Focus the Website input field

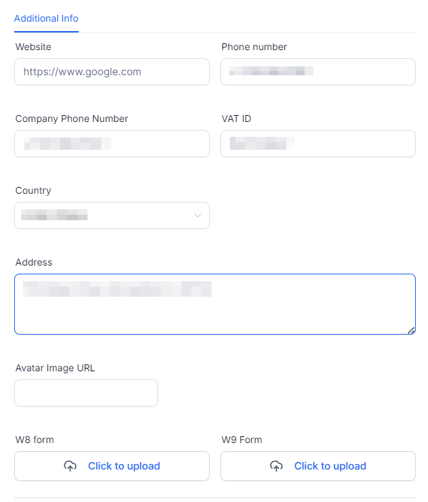tap(111, 72)
